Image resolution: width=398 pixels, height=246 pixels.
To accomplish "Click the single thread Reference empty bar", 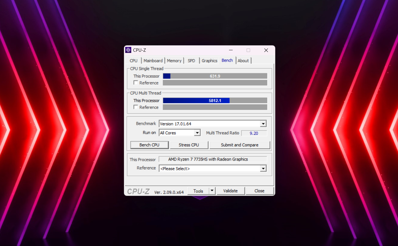I will (215, 83).
